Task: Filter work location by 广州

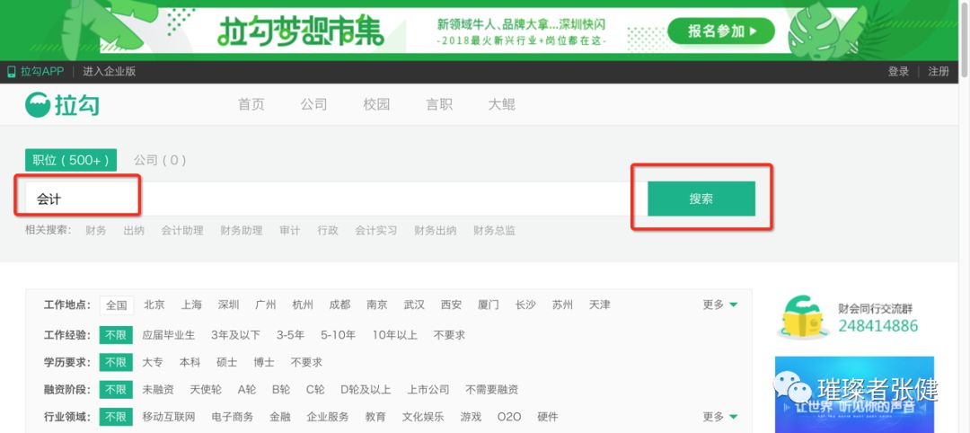Action: point(265,305)
